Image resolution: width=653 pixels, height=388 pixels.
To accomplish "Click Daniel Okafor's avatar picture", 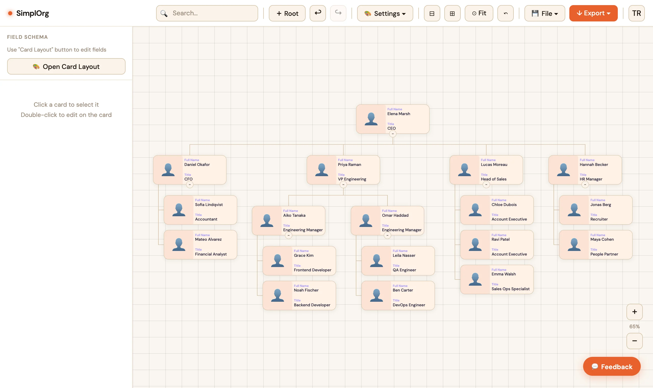I will 168,170.
